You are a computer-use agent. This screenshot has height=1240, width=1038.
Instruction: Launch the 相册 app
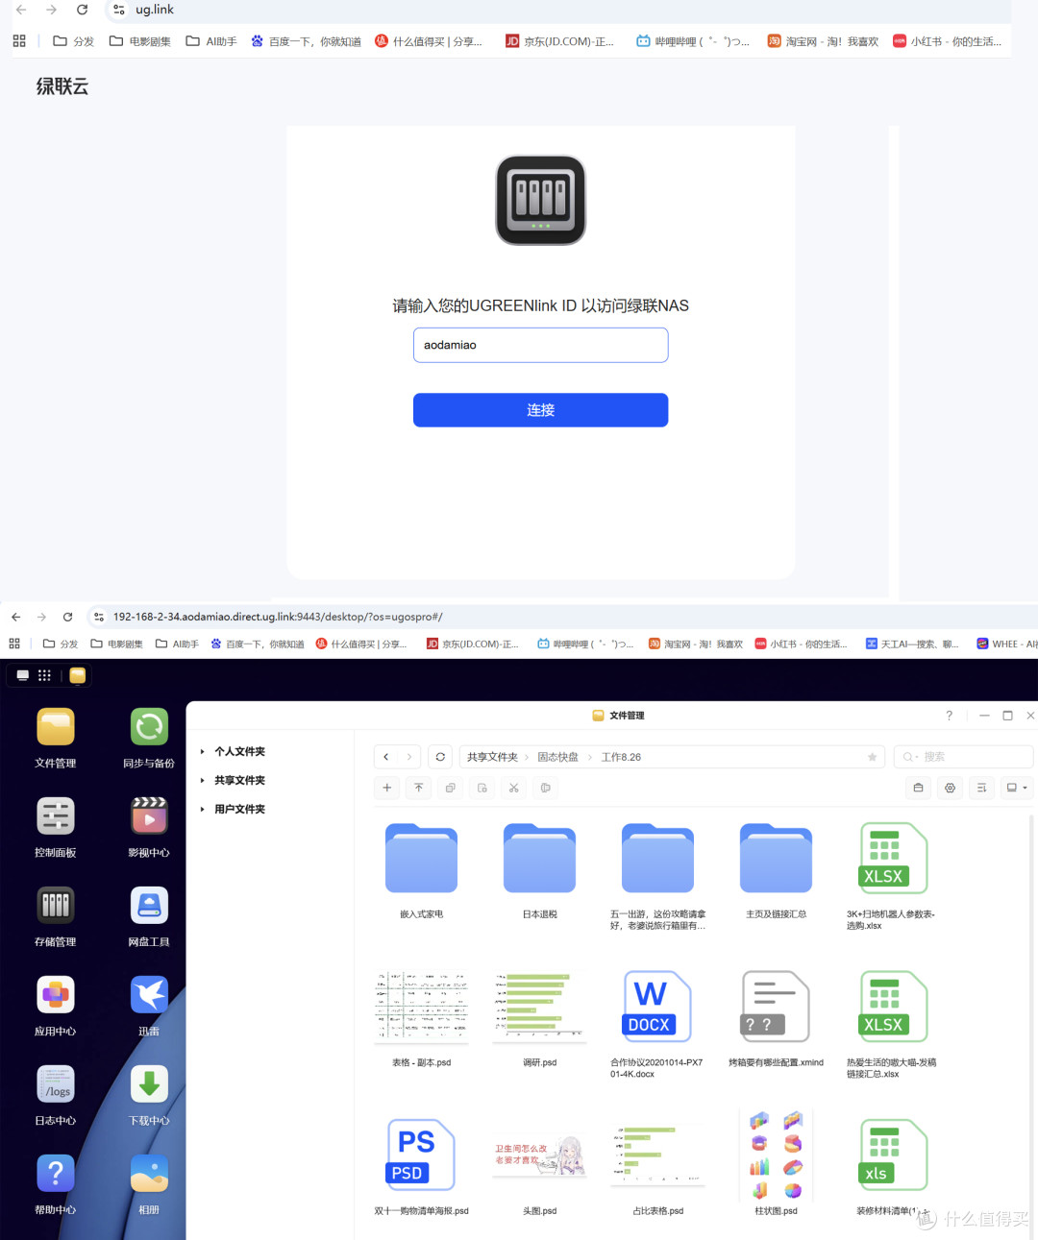tap(149, 1174)
